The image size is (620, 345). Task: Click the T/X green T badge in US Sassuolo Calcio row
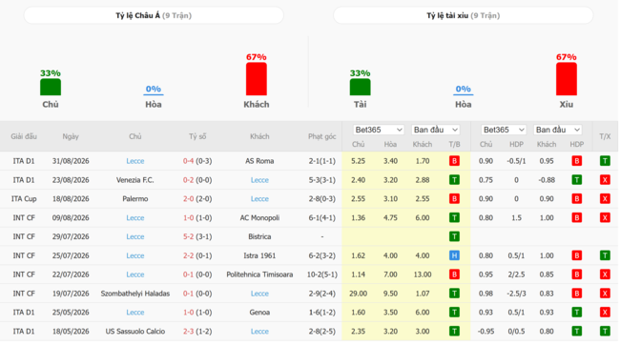(605, 331)
